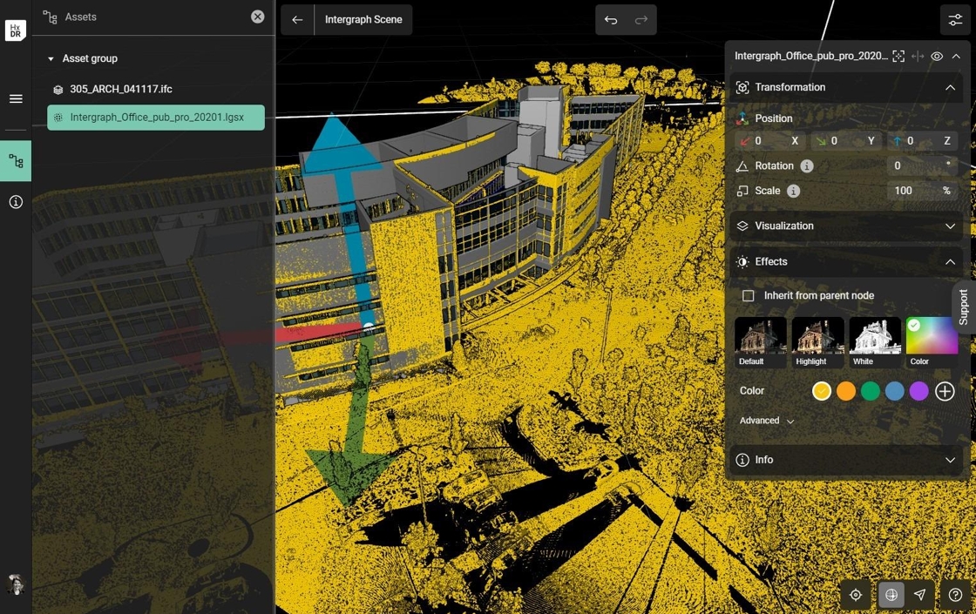976x614 pixels.
Task: Open the hamburger main menu
Action: pyautogui.click(x=16, y=99)
